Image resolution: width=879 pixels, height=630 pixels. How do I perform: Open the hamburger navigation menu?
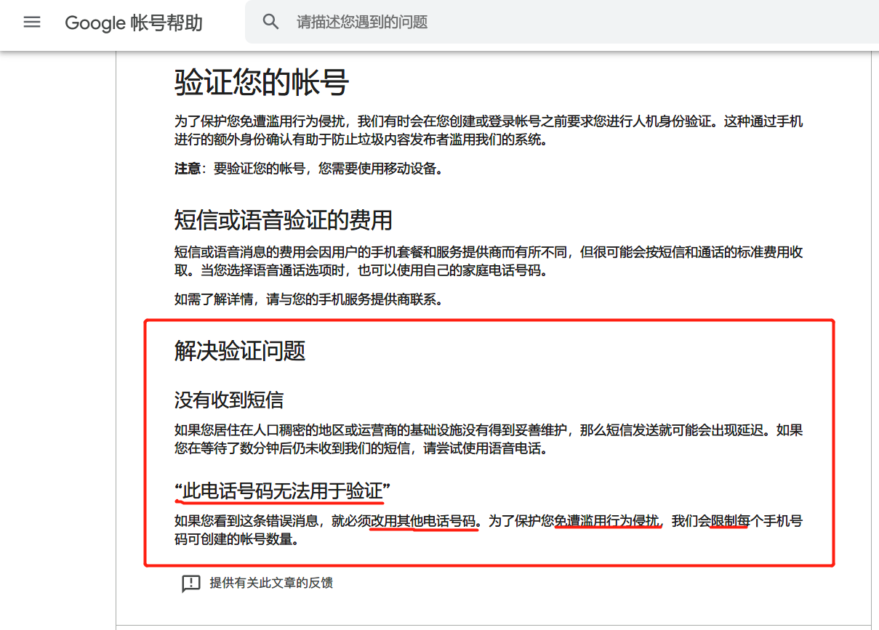[32, 22]
